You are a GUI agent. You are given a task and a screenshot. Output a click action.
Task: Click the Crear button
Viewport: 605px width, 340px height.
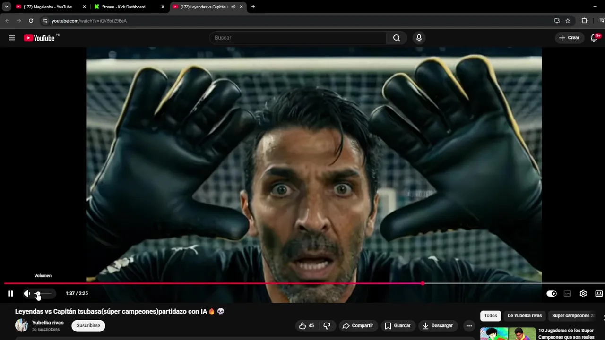pyautogui.click(x=569, y=38)
